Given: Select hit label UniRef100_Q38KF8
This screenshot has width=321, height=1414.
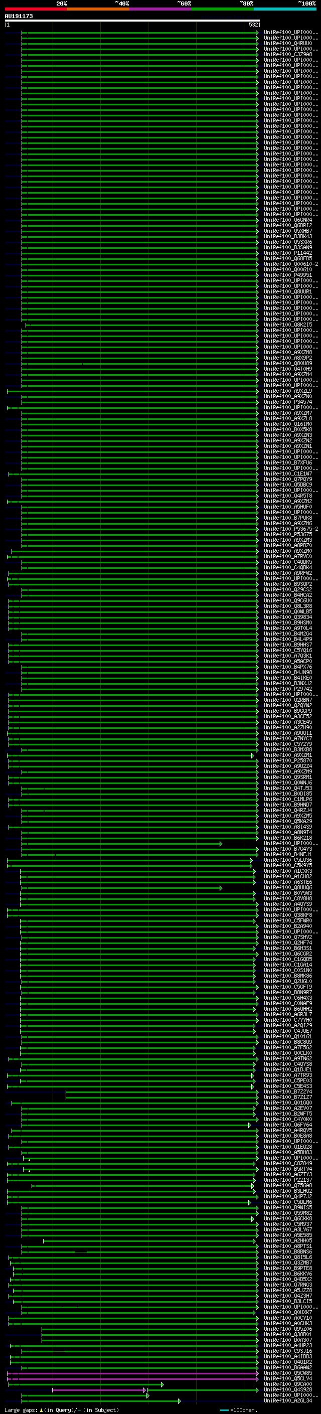Looking at the screenshot, I should click(288, 915).
